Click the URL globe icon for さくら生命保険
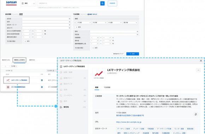205x134 pixels. tap(42, 87)
